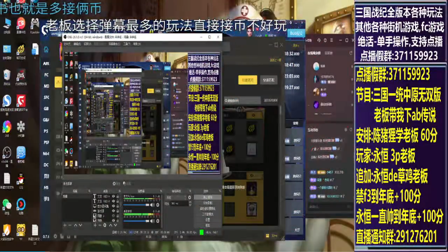448x252 pixels.
Task: Move selected scene down arrow
Action: pyautogui.click(x=80, y=225)
